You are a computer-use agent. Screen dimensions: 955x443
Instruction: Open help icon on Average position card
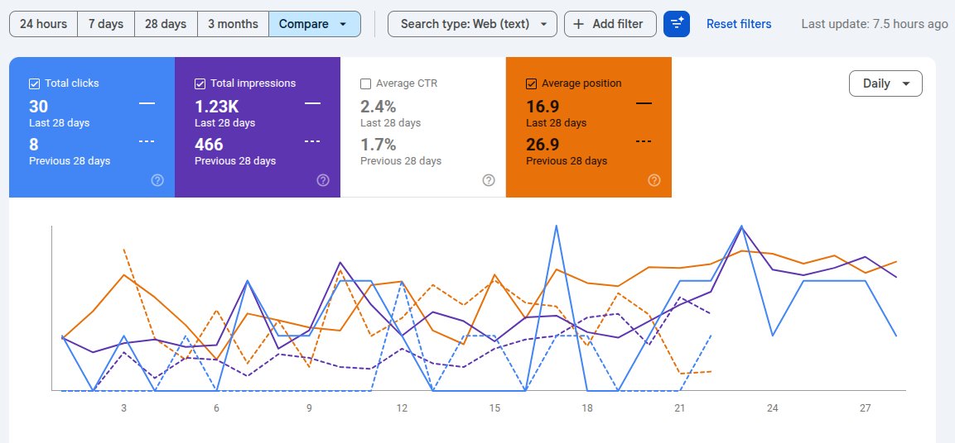pos(654,180)
